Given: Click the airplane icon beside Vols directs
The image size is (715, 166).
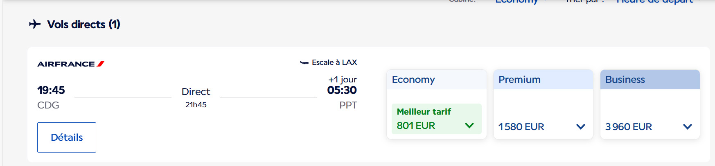Looking at the screenshot, I should [35, 24].
